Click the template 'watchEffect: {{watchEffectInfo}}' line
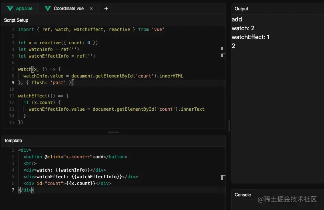This screenshot has height=210, width=324. pos(80,176)
